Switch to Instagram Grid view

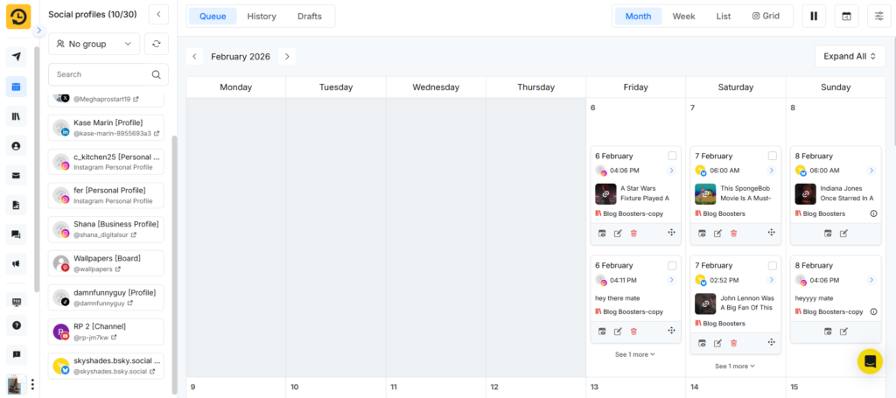click(766, 16)
